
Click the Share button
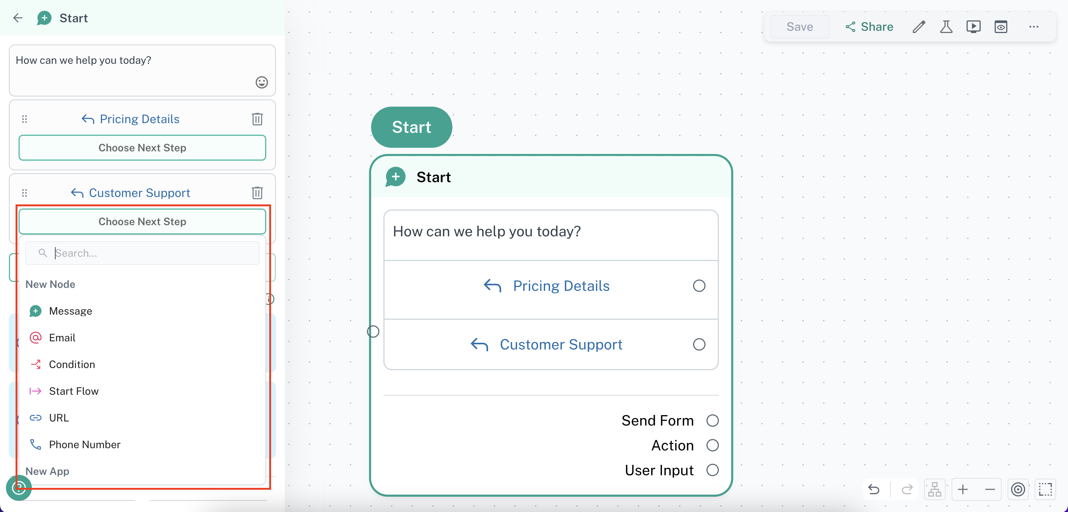pos(869,27)
